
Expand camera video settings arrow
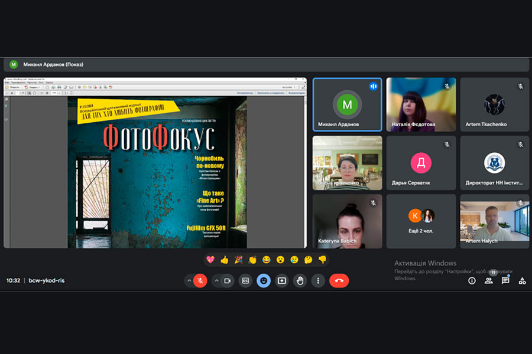pos(216,281)
